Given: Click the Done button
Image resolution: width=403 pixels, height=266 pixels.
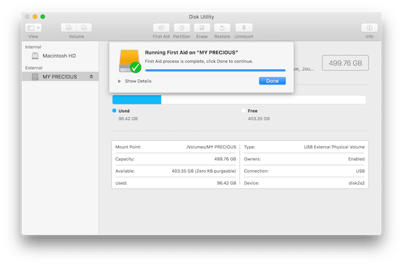Looking at the screenshot, I should 272,81.
